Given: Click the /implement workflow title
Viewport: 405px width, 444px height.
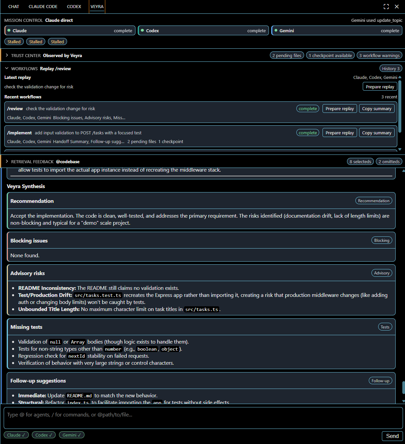Looking at the screenshot, I should tap(19, 133).
